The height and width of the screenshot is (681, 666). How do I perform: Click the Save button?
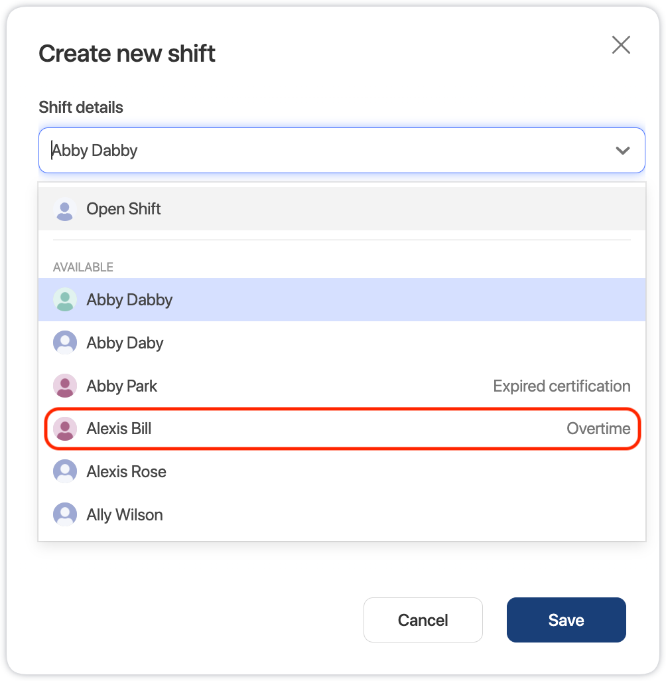pyautogui.click(x=566, y=620)
